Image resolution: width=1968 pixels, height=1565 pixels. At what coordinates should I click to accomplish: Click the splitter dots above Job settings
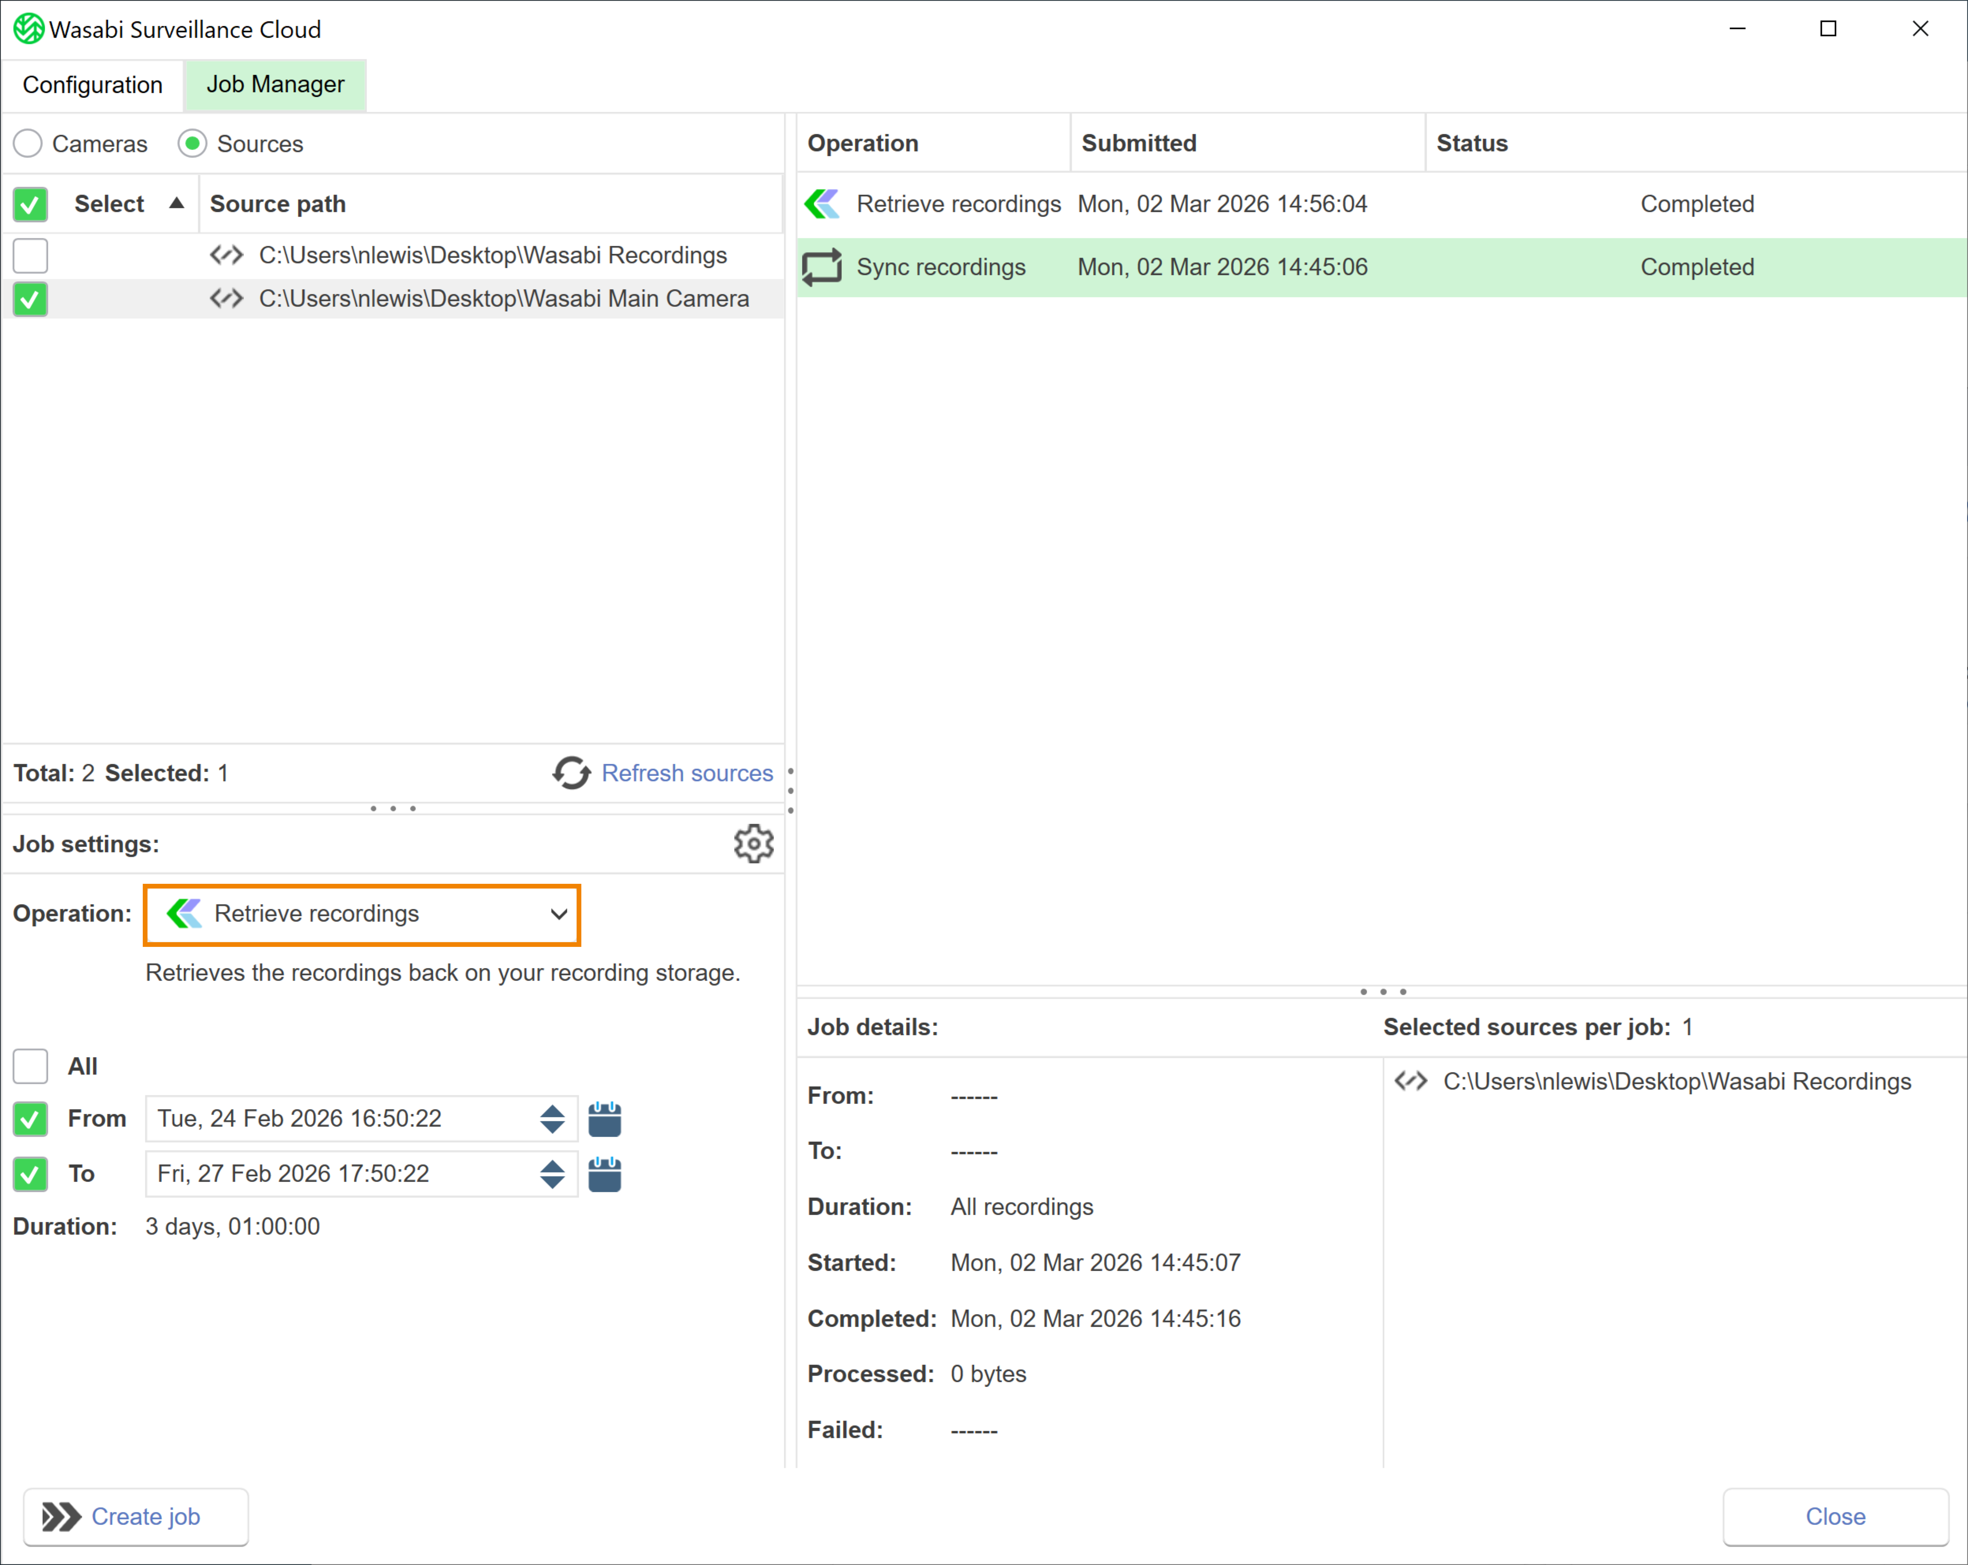pyautogui.click(x=393, y=808)
